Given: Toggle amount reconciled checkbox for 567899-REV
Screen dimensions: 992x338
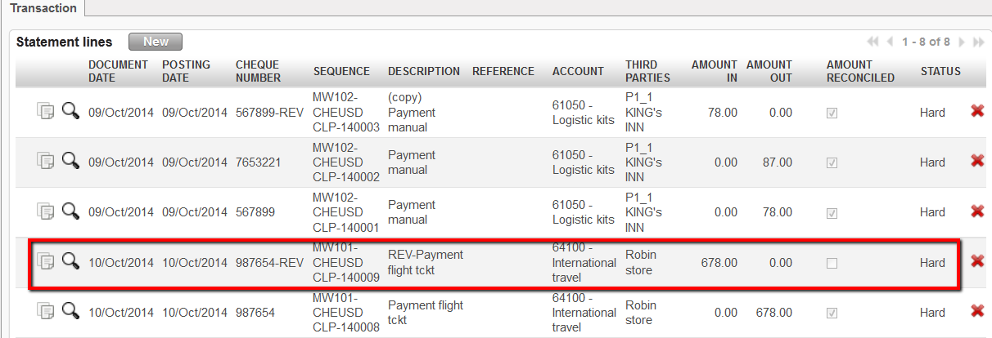Looking at the screenshot, I should click(x=832, y=113).
